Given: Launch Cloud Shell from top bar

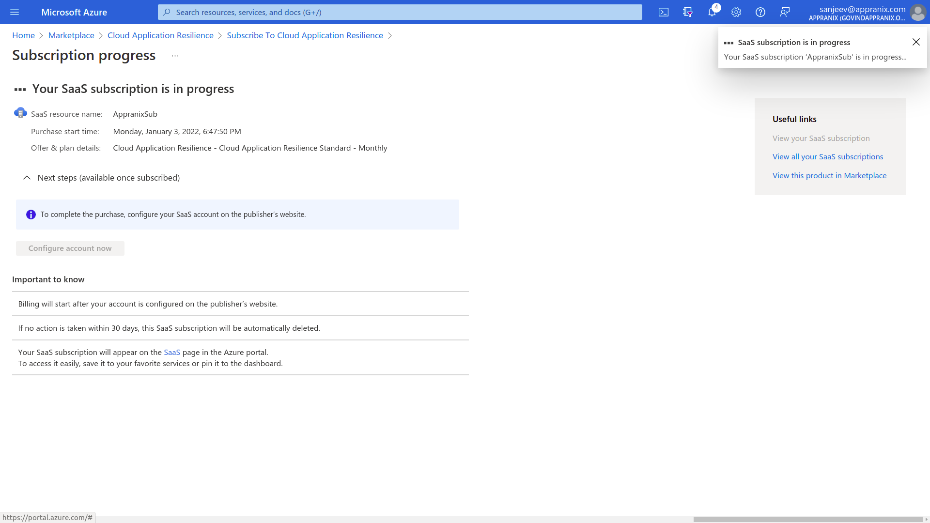Looking at the screenshot, I should pyautogui.click(x=664, y=12).
